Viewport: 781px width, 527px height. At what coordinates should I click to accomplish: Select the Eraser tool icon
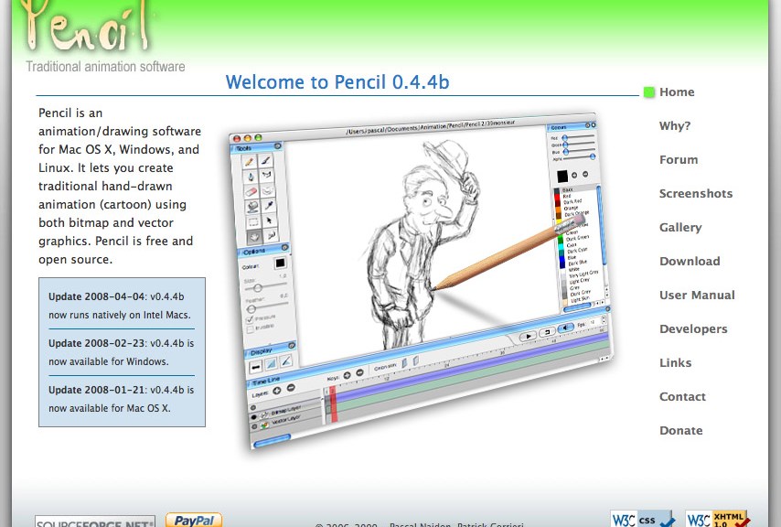[x=251, y=191]
